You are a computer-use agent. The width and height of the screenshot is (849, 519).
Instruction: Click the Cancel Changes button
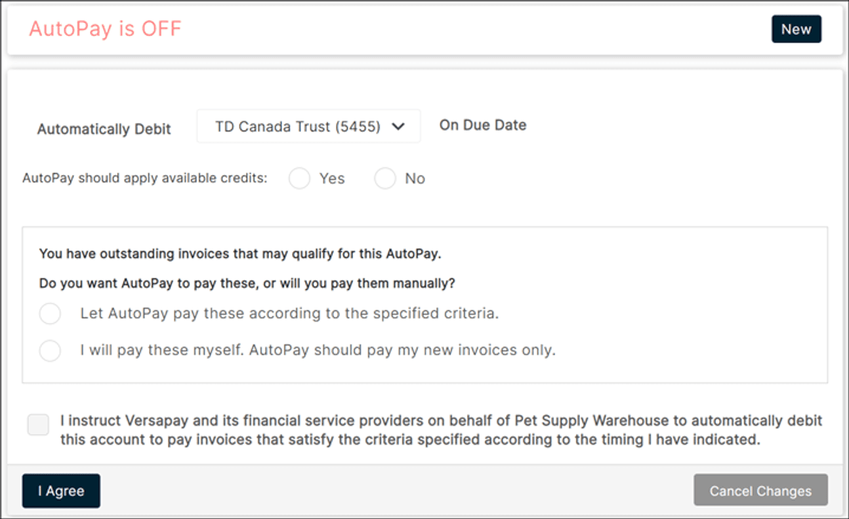pyautogui.click(x=760, y=491)
